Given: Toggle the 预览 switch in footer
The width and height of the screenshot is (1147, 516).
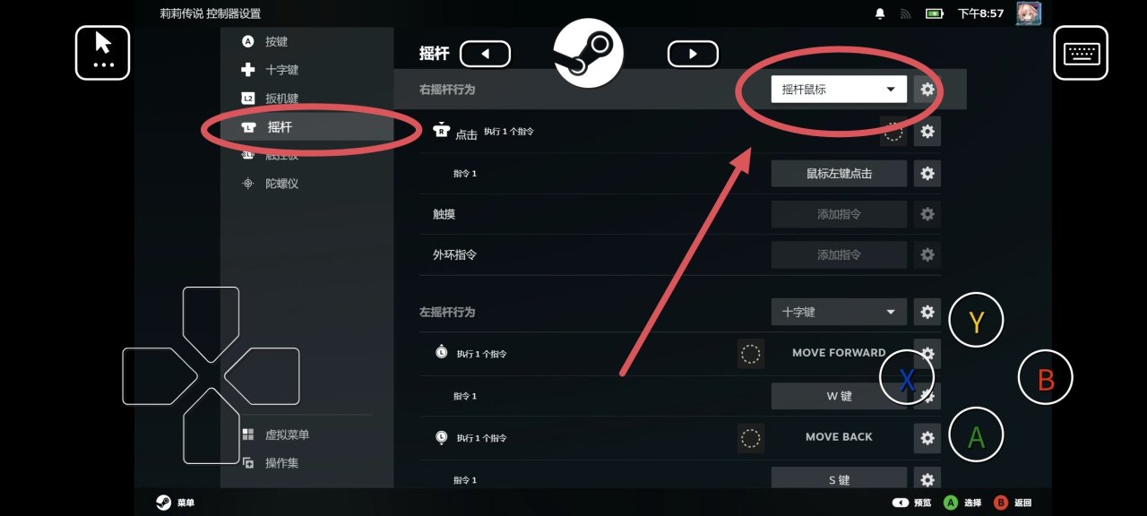Looking at the screenshot, I should (901, 503).
